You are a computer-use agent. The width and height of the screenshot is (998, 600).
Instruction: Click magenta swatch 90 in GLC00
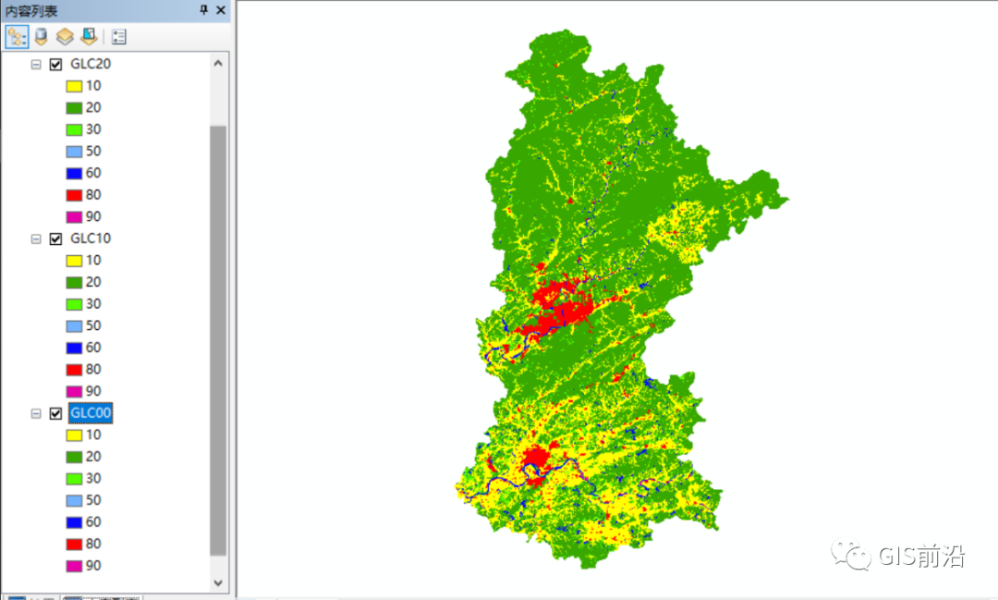point(75,566)
